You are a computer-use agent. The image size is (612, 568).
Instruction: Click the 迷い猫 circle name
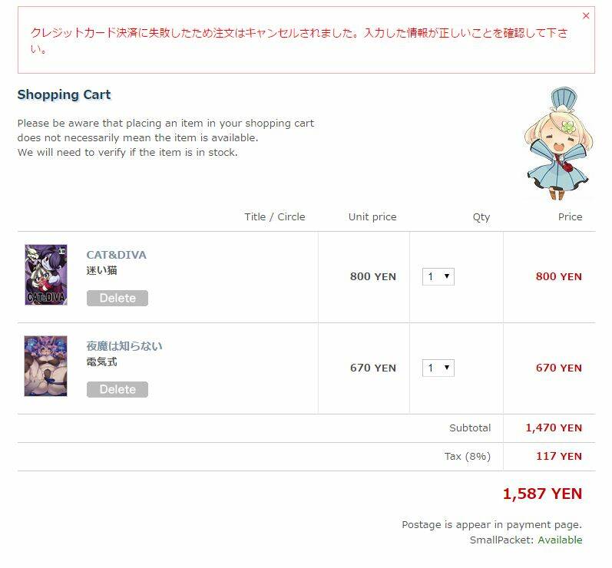[101, 270]
